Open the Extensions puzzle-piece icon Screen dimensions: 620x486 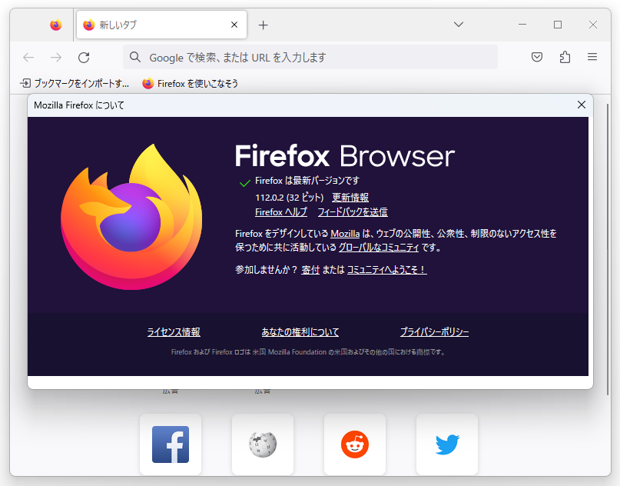[x=564, y=57]
